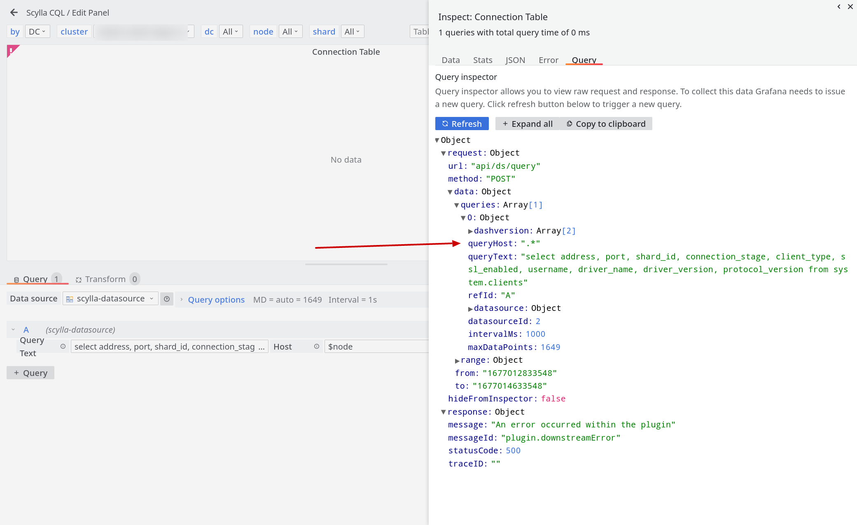Click the pink error indicator on panel corner
The image size is (857, 525).
pyautogui.click(x=11, y=50)
